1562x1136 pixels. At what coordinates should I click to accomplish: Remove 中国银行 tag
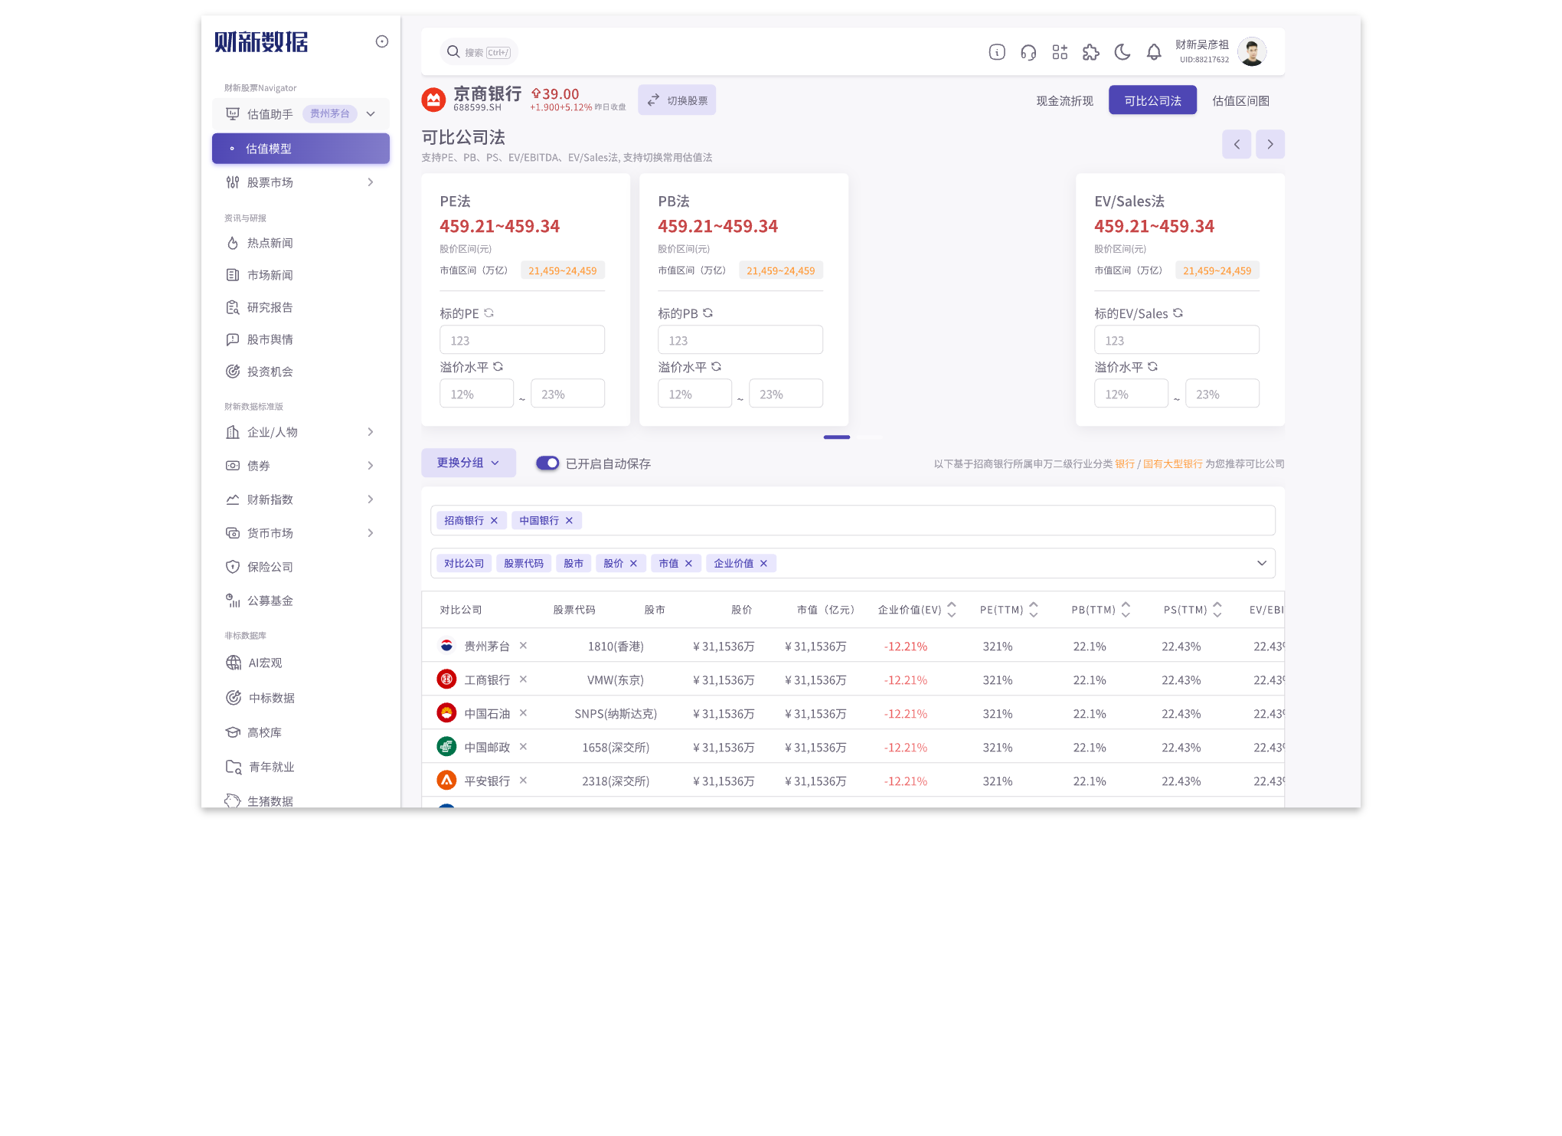click(x=569, y=521)
